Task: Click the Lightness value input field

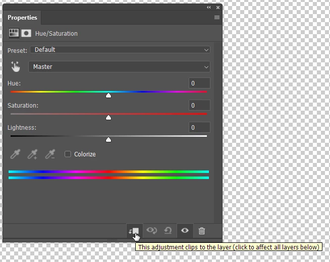Action: click(199, 127)
